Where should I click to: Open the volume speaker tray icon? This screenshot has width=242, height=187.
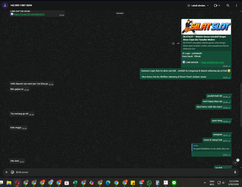(223, 183)
